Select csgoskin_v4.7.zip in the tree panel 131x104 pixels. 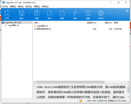17,22
